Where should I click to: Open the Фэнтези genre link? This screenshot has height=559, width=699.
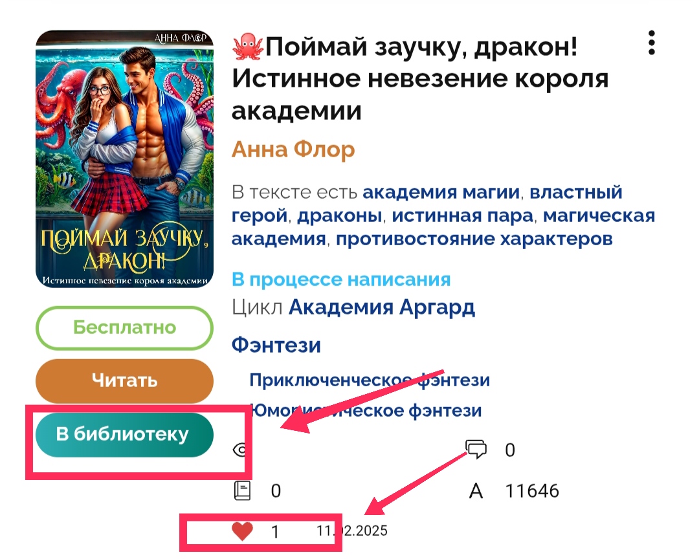276,345
